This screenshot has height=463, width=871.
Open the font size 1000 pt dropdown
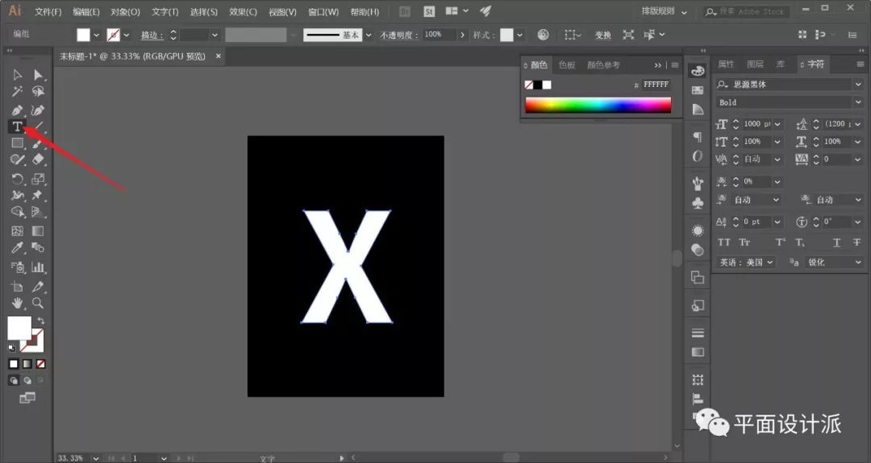click(777, 124)
